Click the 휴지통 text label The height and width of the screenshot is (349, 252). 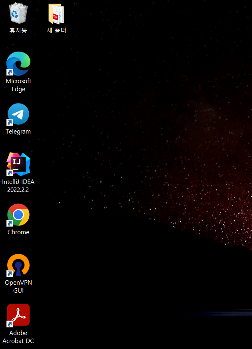[x=18, y=30]
